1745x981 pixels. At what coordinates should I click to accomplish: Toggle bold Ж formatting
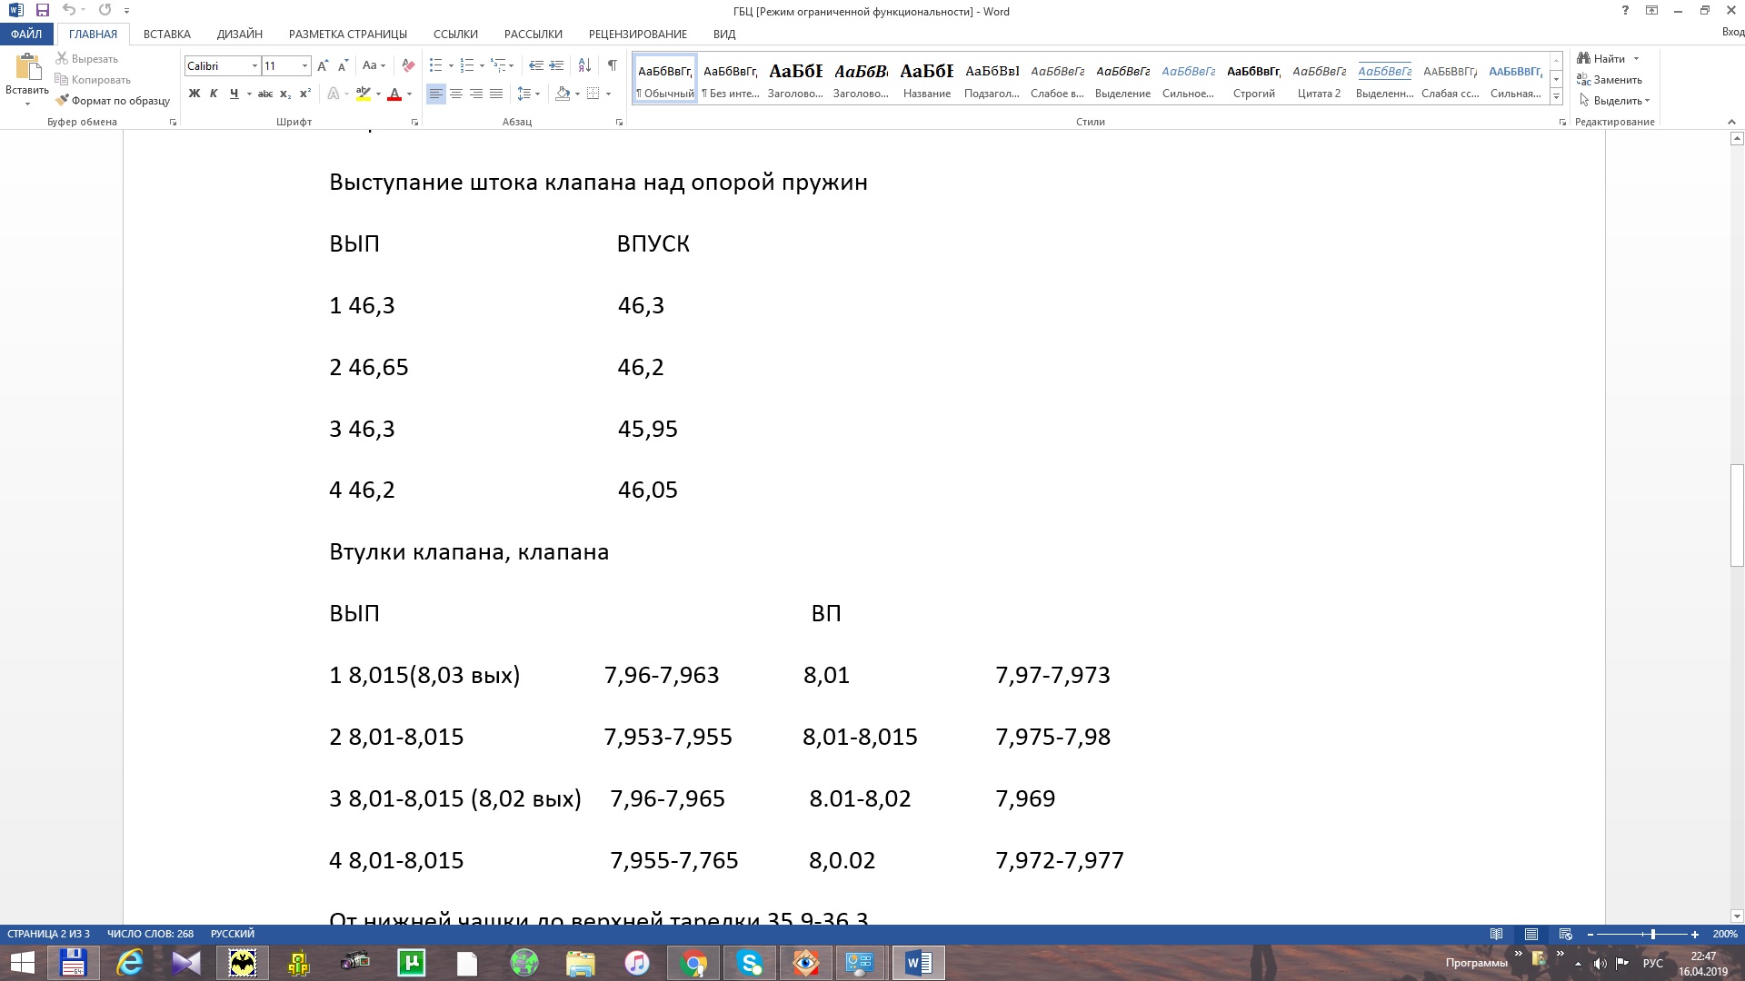click(194, 94)
